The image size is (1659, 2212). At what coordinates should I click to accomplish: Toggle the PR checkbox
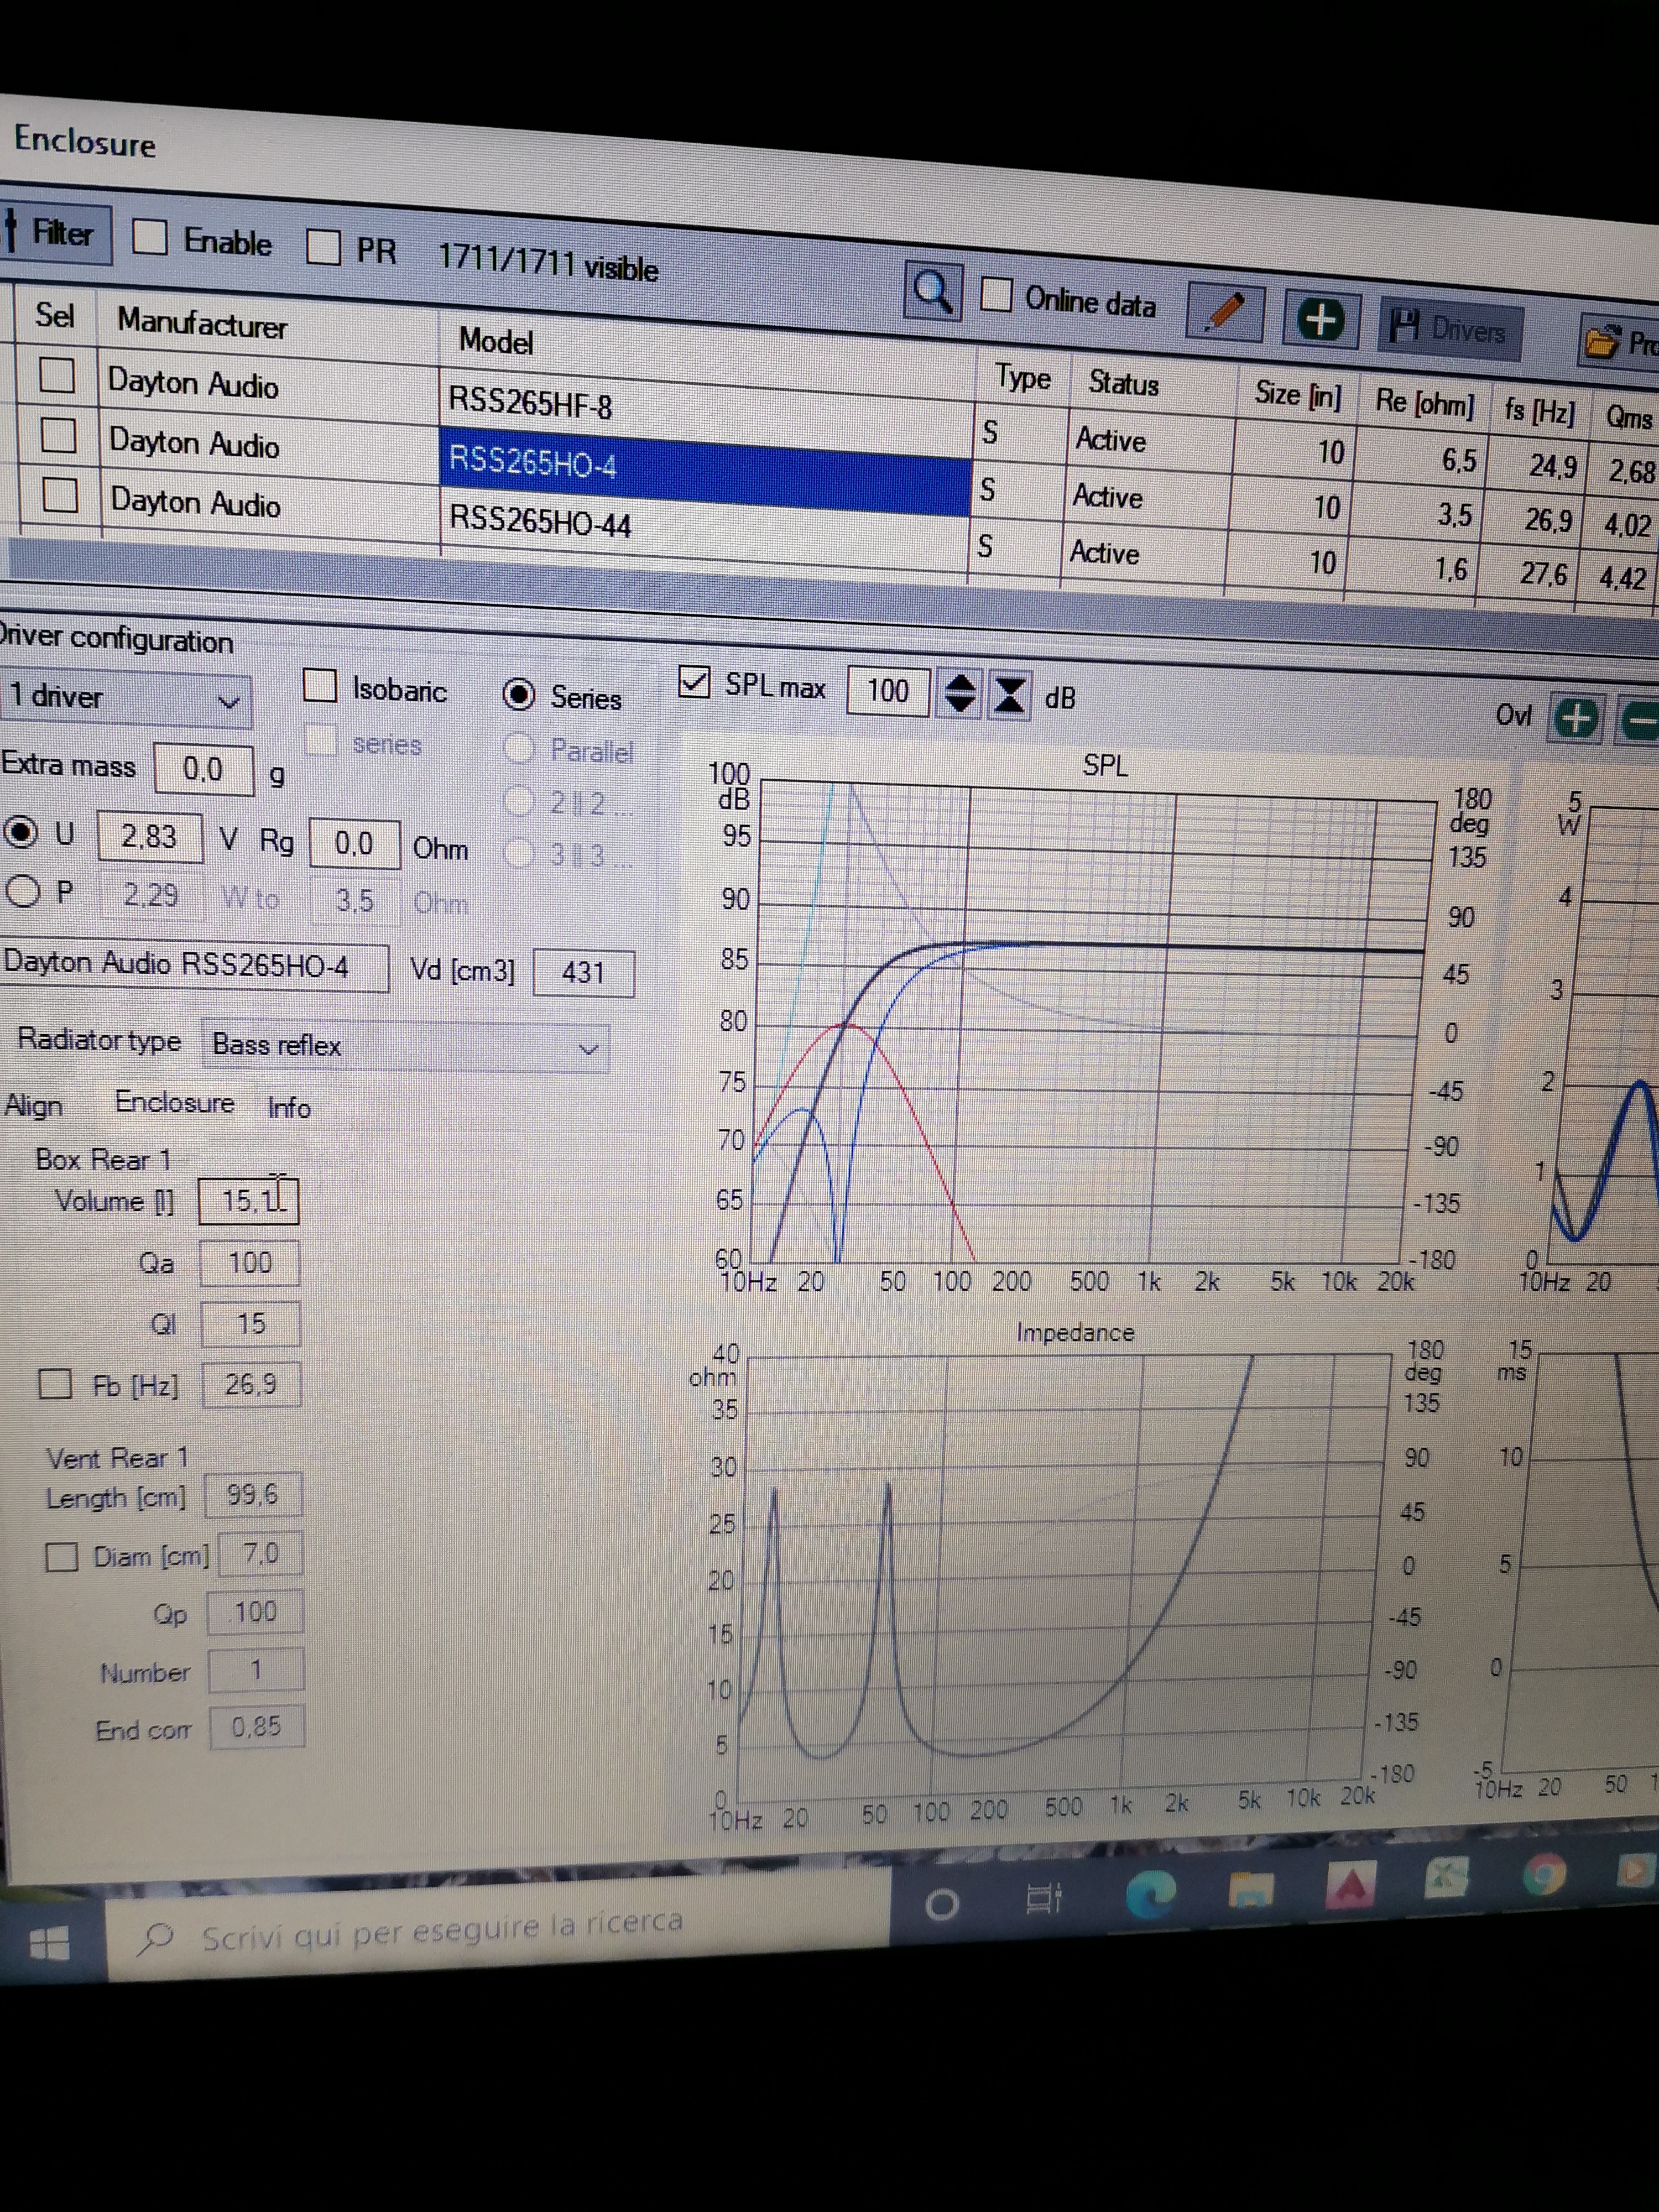[323, 246]
